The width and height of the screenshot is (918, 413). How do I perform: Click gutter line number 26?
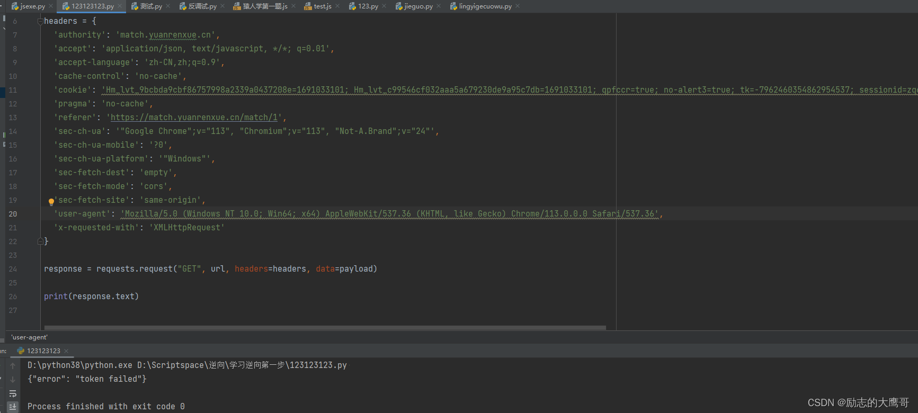[x=13, y=297]
